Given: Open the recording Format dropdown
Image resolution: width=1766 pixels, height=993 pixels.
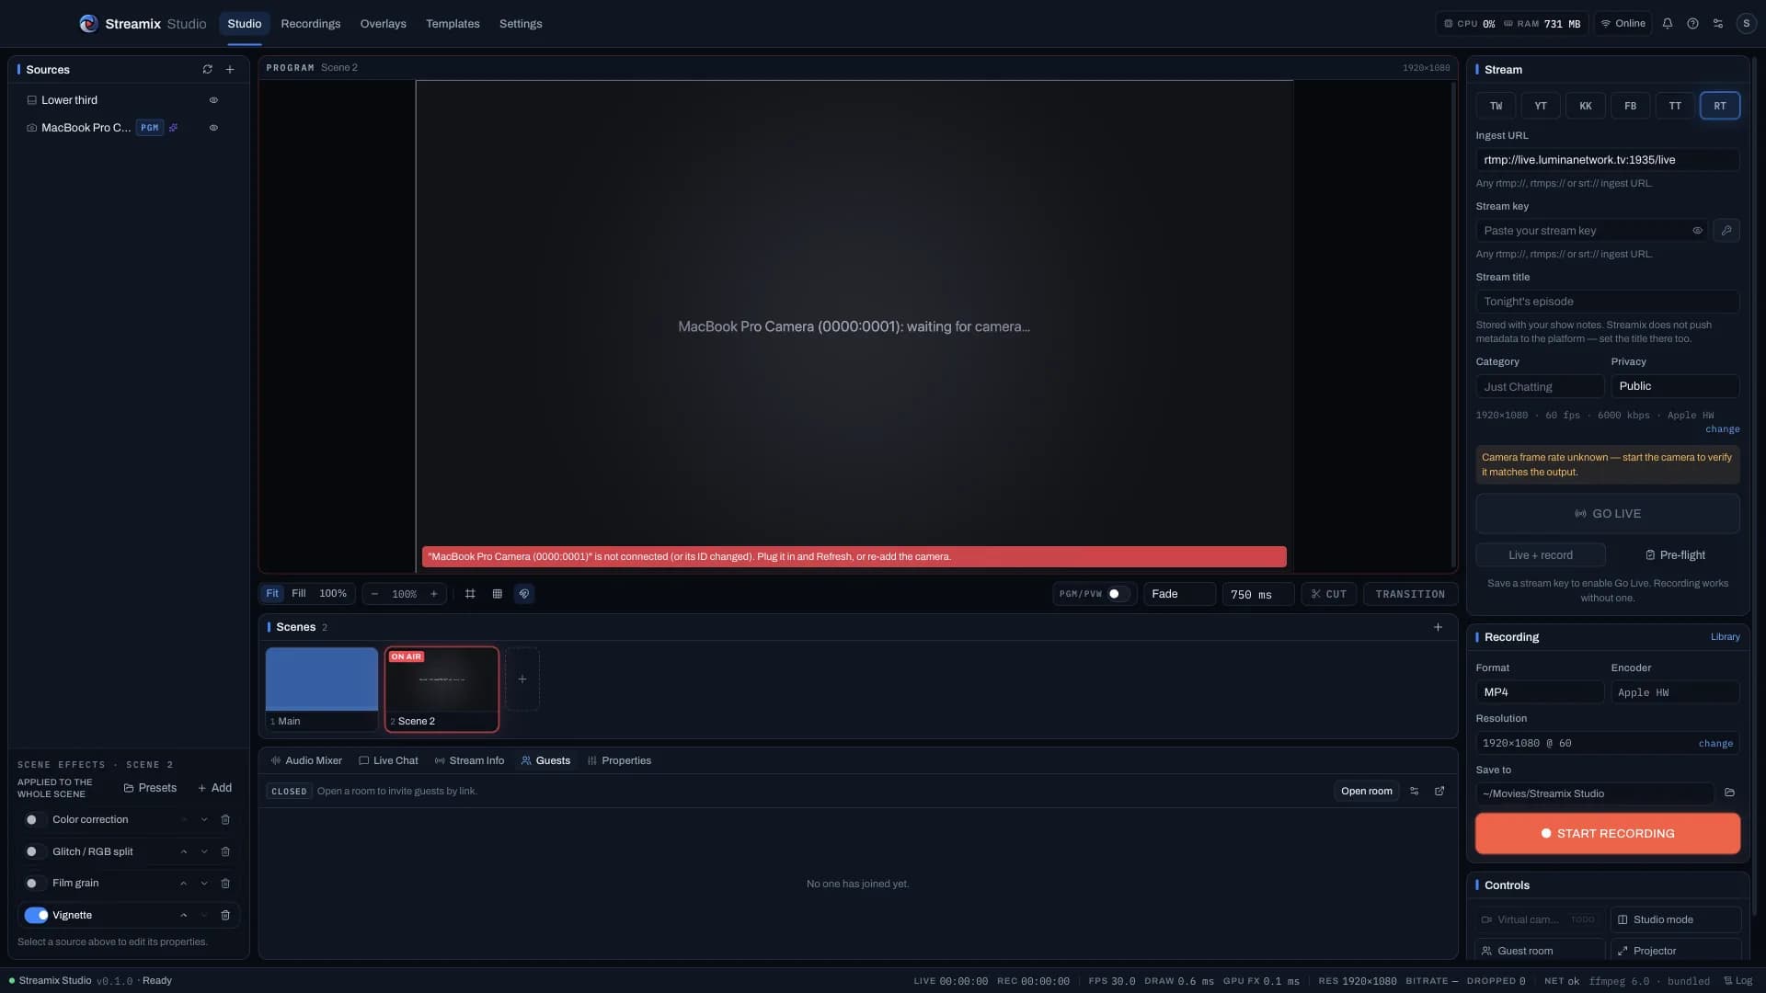Looking at the screenshot, I should pyautogui.click(x=1540, y=692).
